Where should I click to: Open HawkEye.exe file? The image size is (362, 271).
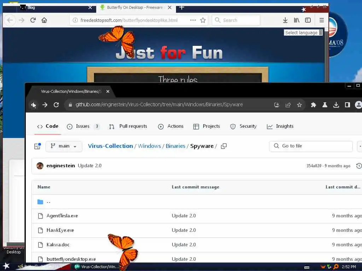point(60,230)
